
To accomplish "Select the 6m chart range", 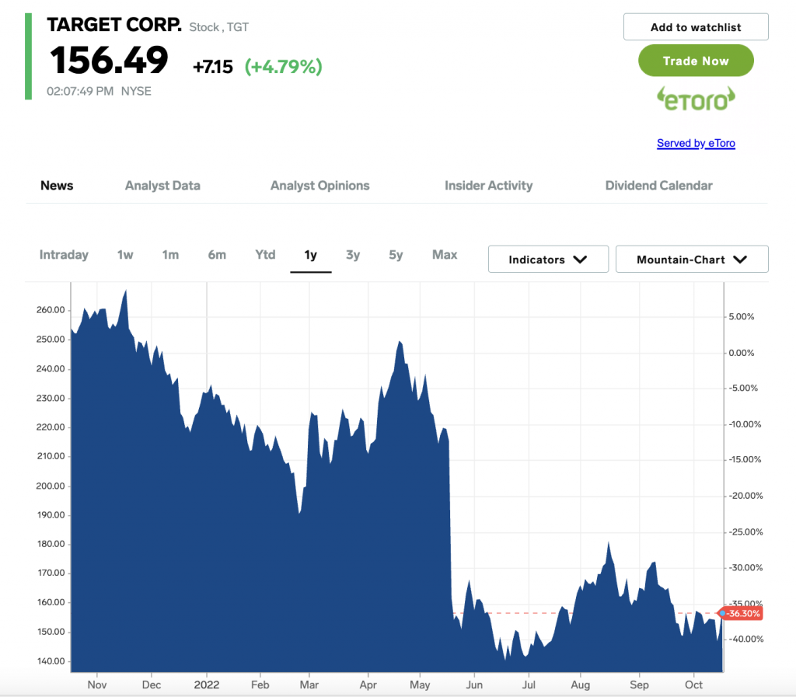I will tap(217, 255).
